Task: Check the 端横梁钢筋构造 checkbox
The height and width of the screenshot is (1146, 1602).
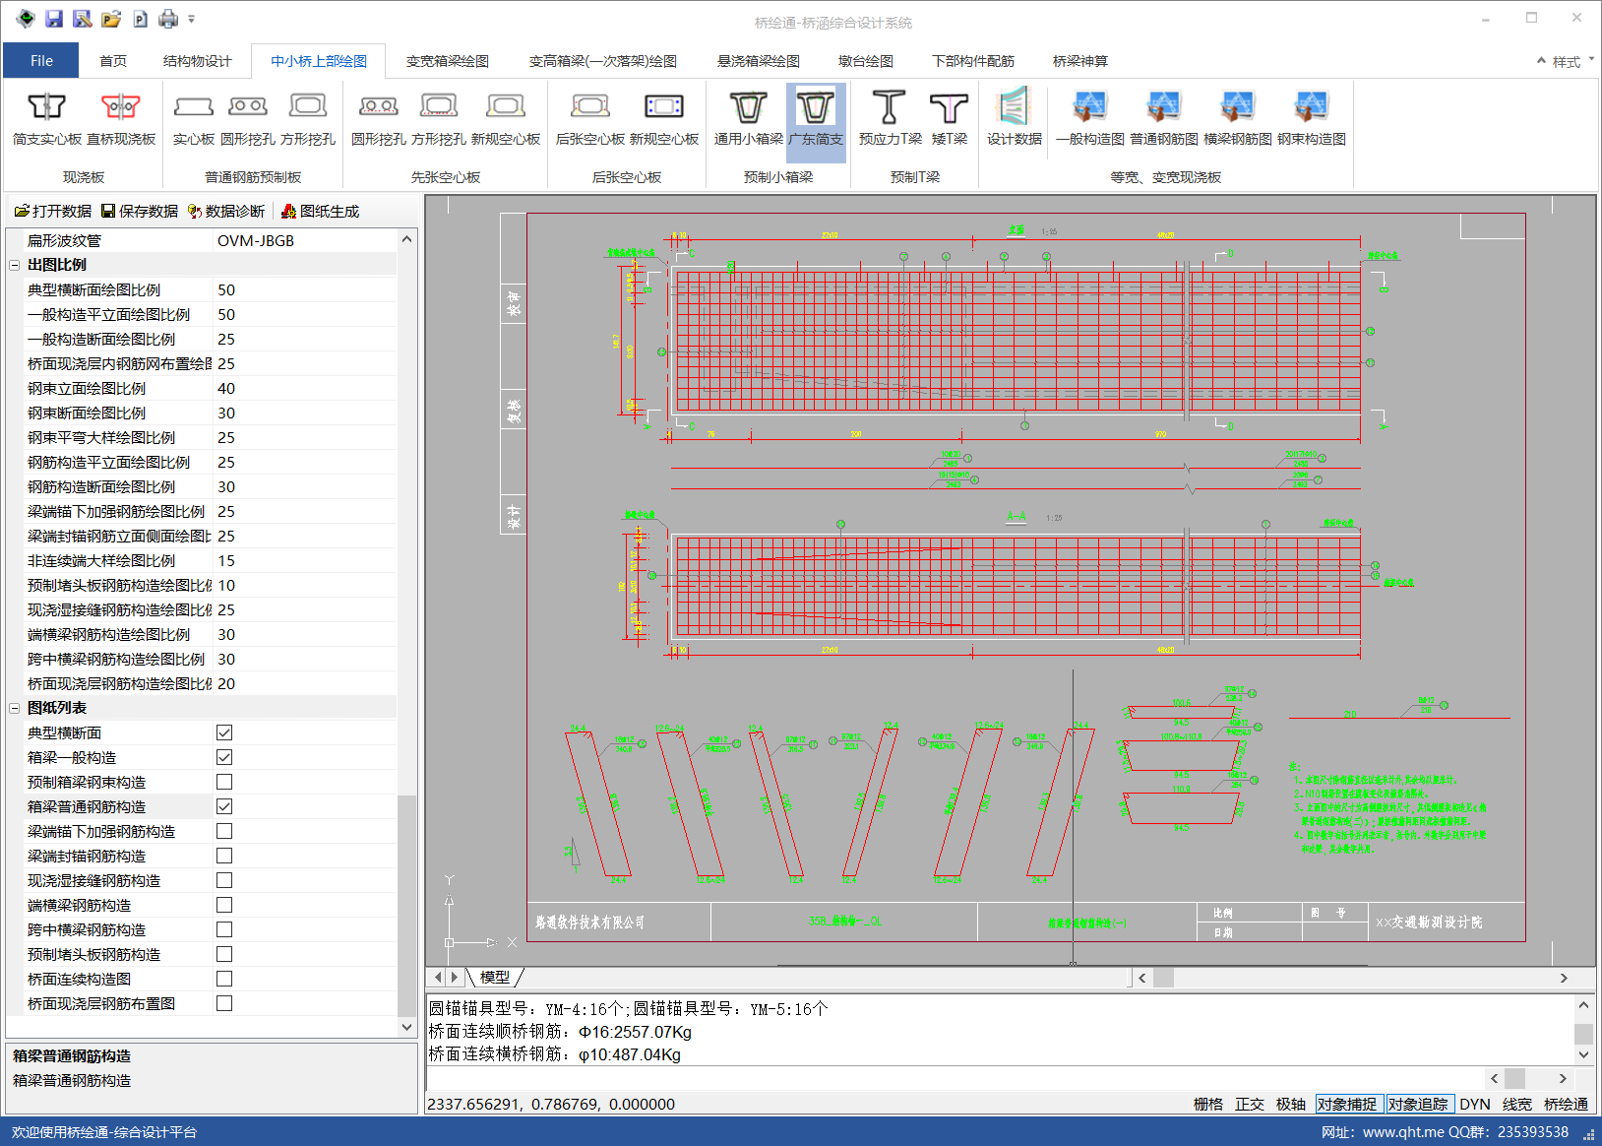Action: (224, 905)
